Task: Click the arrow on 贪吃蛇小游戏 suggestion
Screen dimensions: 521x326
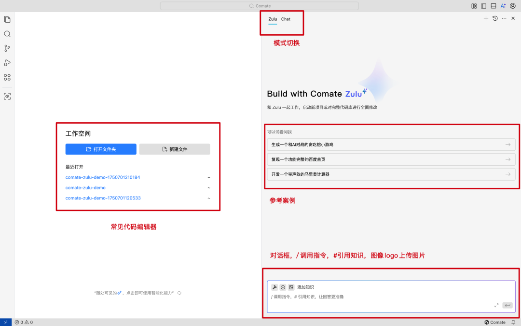Action: (507, 145)
